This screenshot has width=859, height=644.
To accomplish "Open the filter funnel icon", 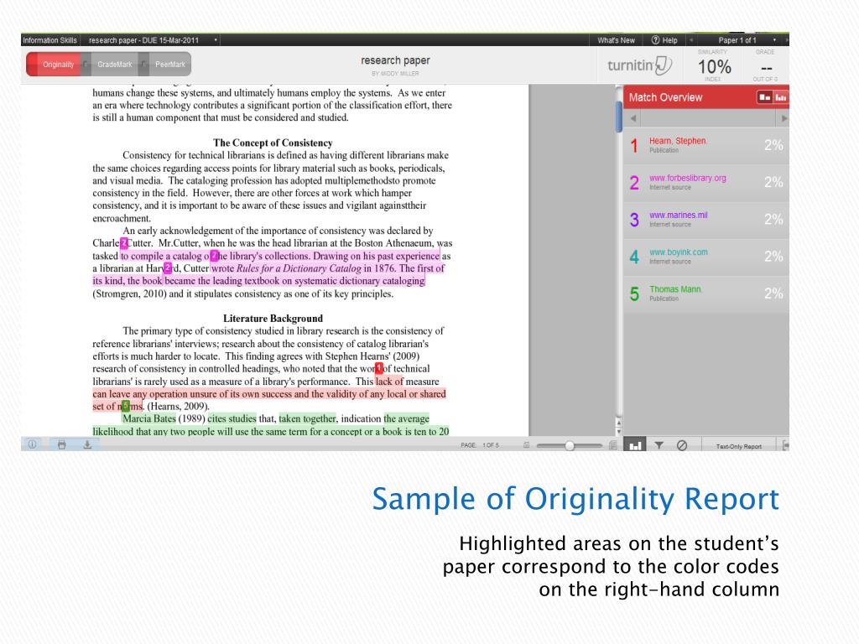I will [x=659, y=445].
